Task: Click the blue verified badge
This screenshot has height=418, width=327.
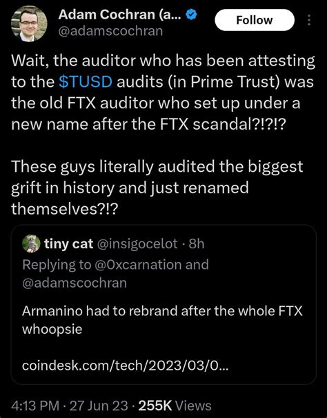Action: click(x=191, y=14)
